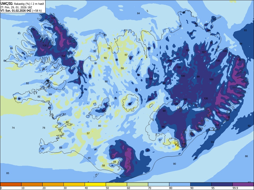Pick the light green 60–70 legend swatch
The height and width of the screenshot is (190, 254).
pyautogui.click(x=137, y=184)
